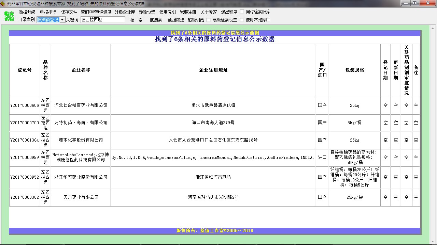437x245 pixels.
Task: Click the 关键词 input field
Action: click(103, 20)
